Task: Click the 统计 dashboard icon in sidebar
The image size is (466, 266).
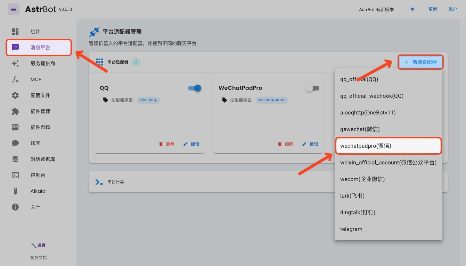Action: 15,32
